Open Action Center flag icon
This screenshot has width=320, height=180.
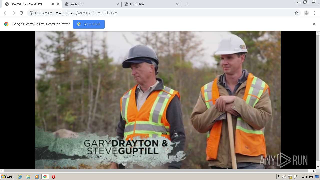296,177
